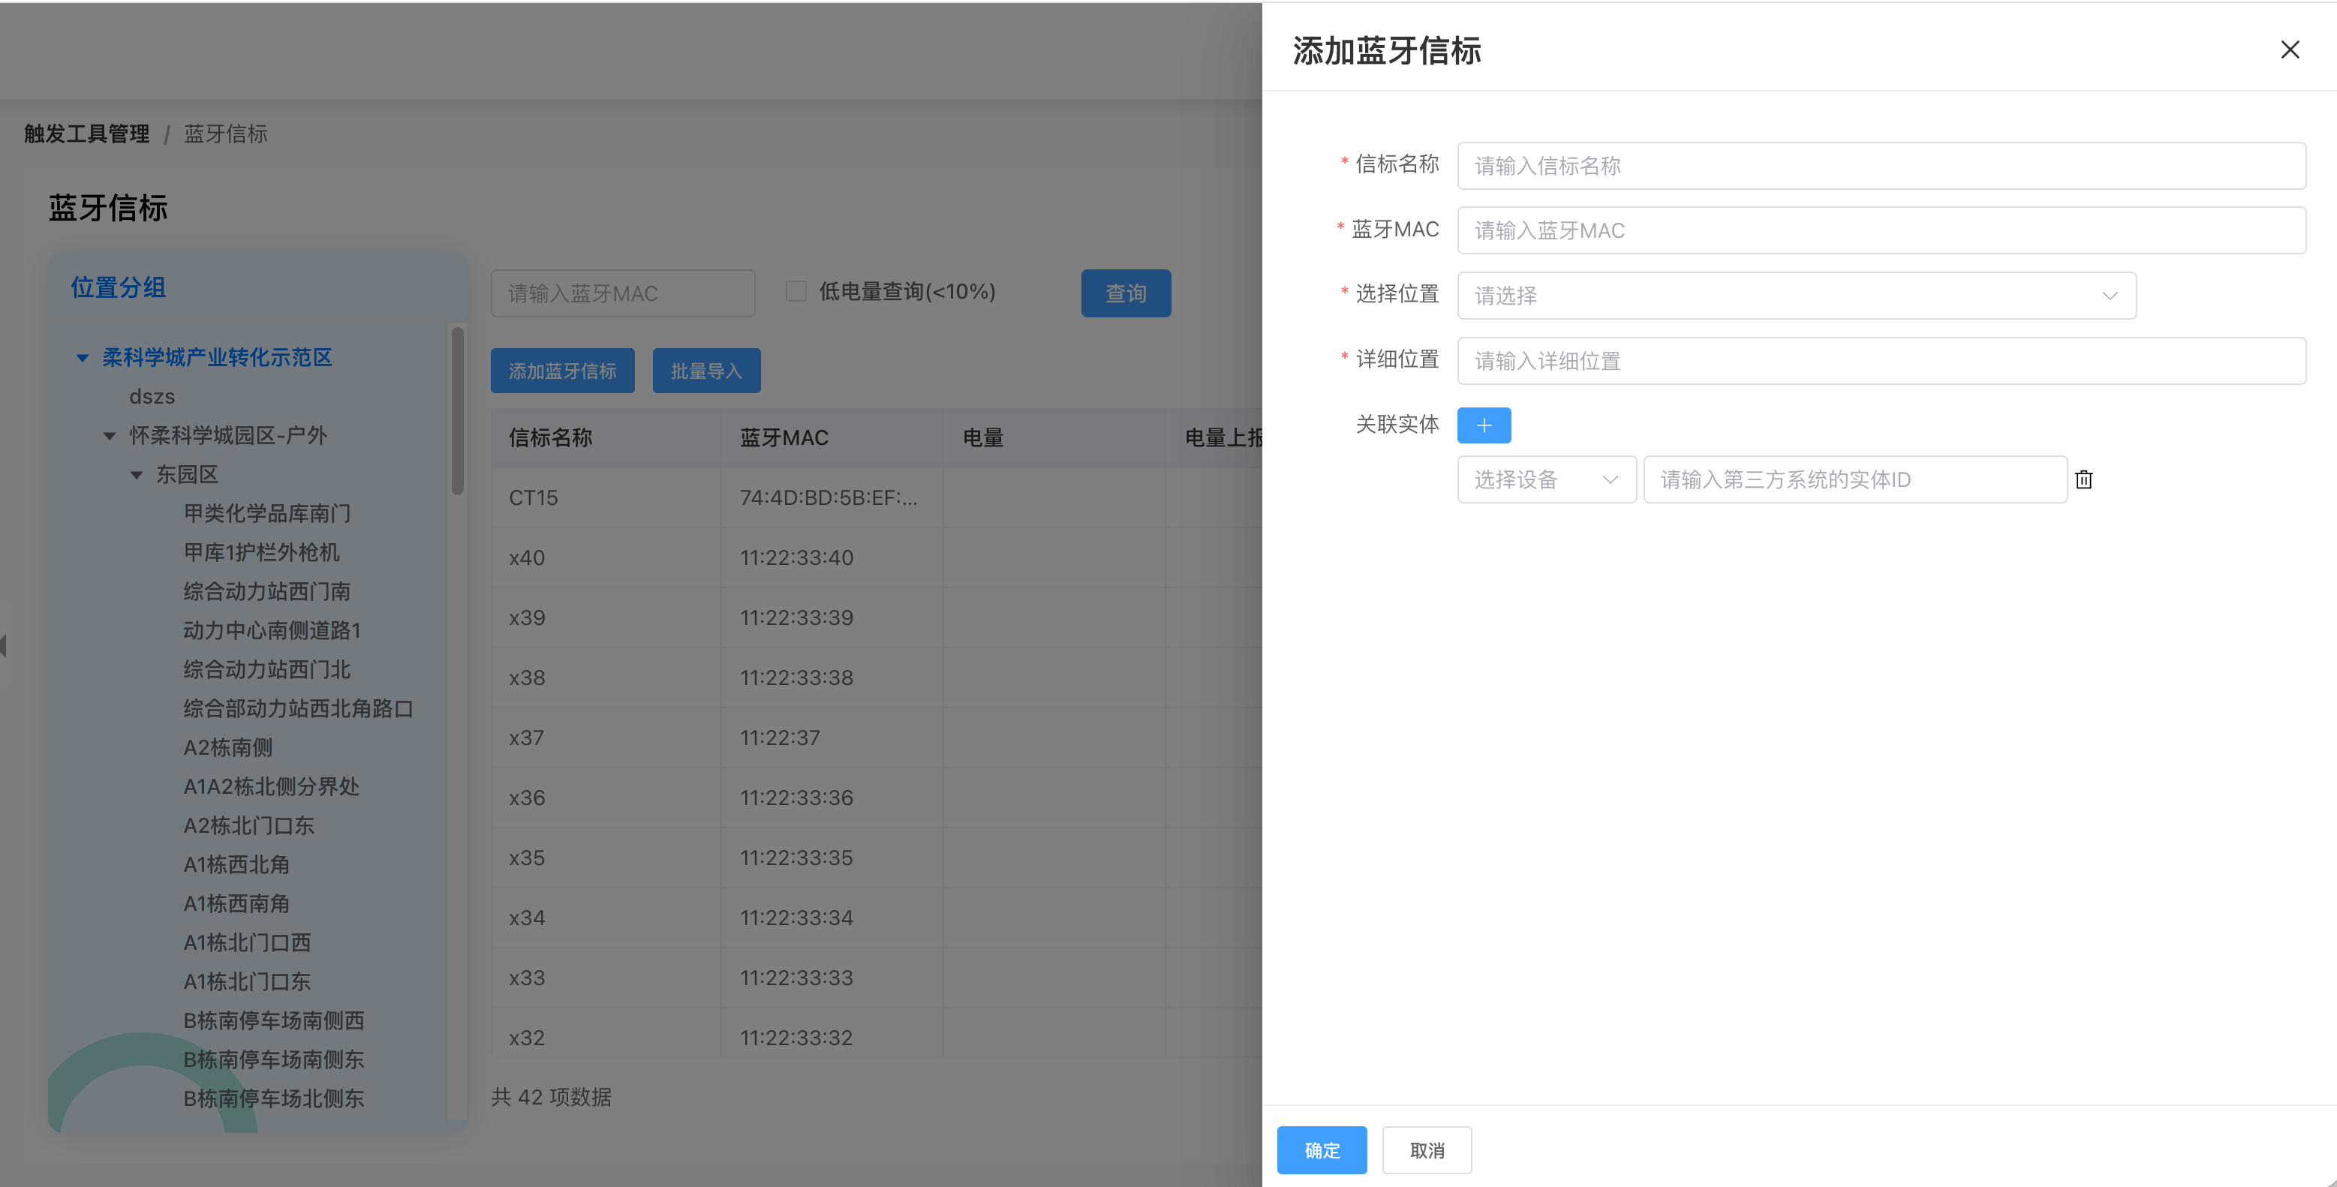Click the 电量 column header
This screenshot has height=1187, width=2337.
pos(1054,438)
